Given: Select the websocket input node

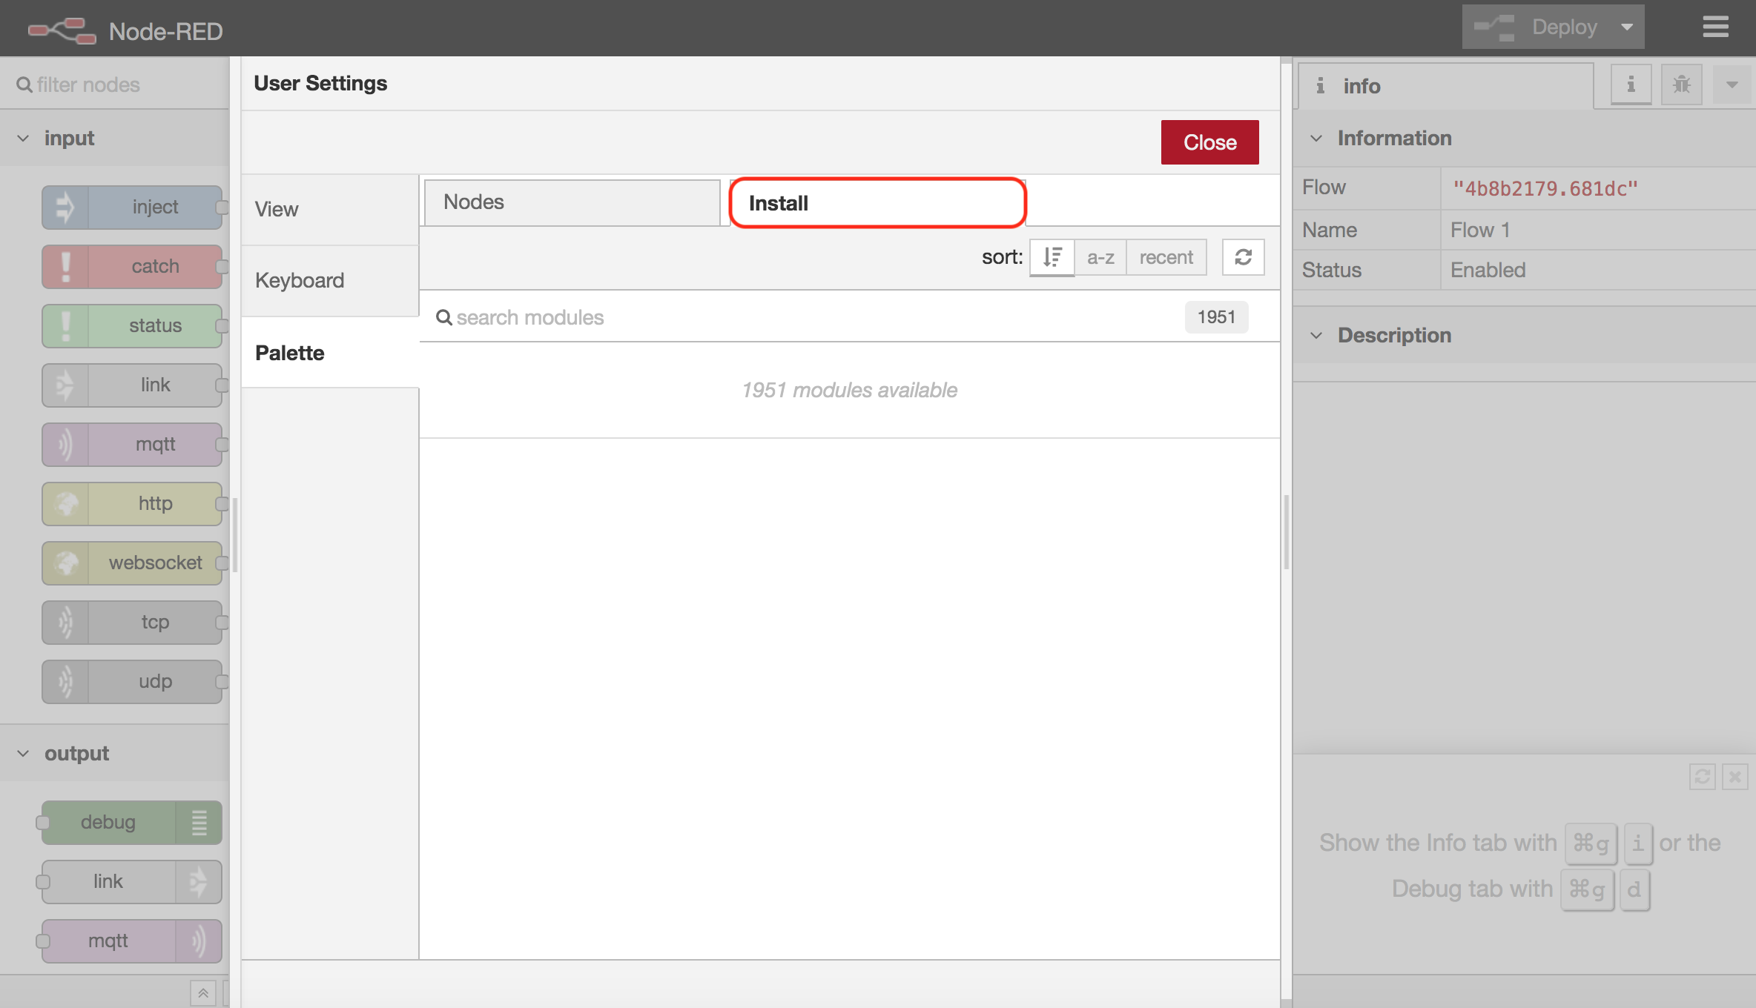Looking at the screenshot, I should pos(132,563).
